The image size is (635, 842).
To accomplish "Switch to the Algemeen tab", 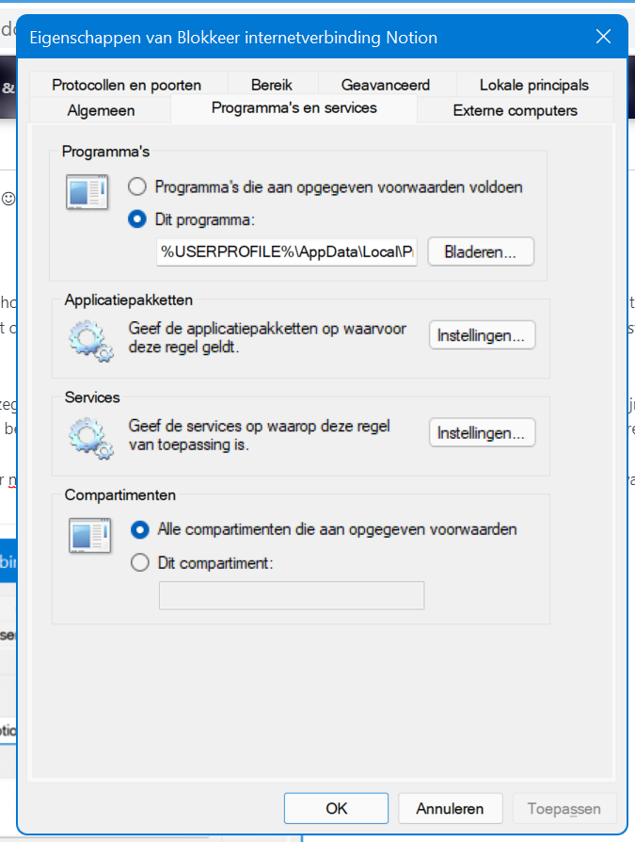I will pyautogui.click(x=101, y=110).
